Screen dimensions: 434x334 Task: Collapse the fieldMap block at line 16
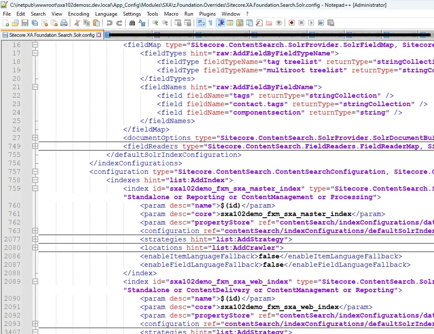point(35,44)
